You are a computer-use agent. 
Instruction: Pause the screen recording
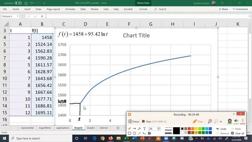coord(134,121)
